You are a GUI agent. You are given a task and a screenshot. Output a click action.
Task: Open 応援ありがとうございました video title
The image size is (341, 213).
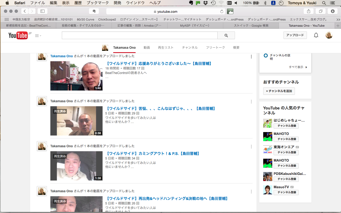coord(159,64)
